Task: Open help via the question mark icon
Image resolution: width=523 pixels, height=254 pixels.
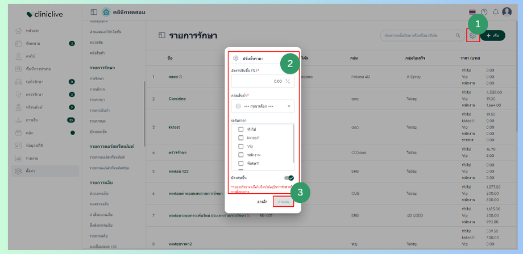Action: (x=484, y=13)
